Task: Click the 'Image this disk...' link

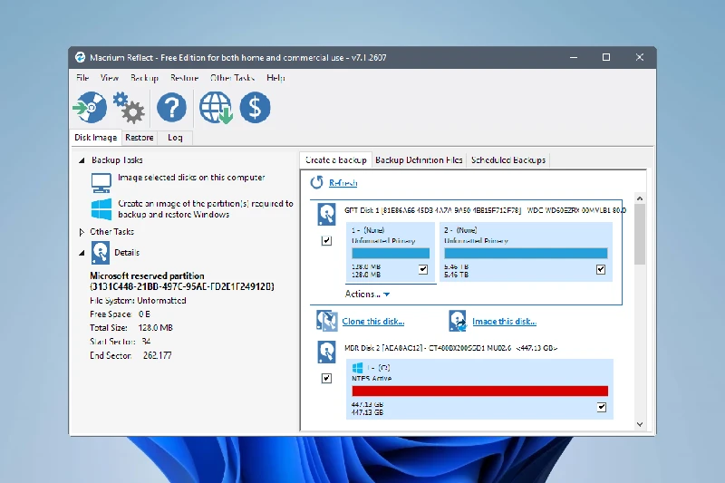Action: (504, 321)
